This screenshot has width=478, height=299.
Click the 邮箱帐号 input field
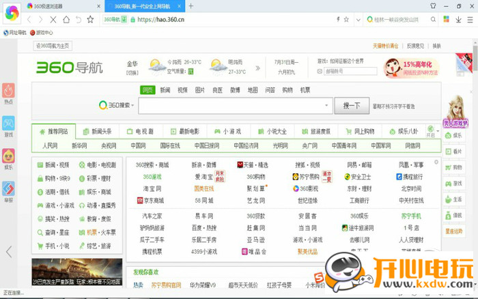point(350,71)
